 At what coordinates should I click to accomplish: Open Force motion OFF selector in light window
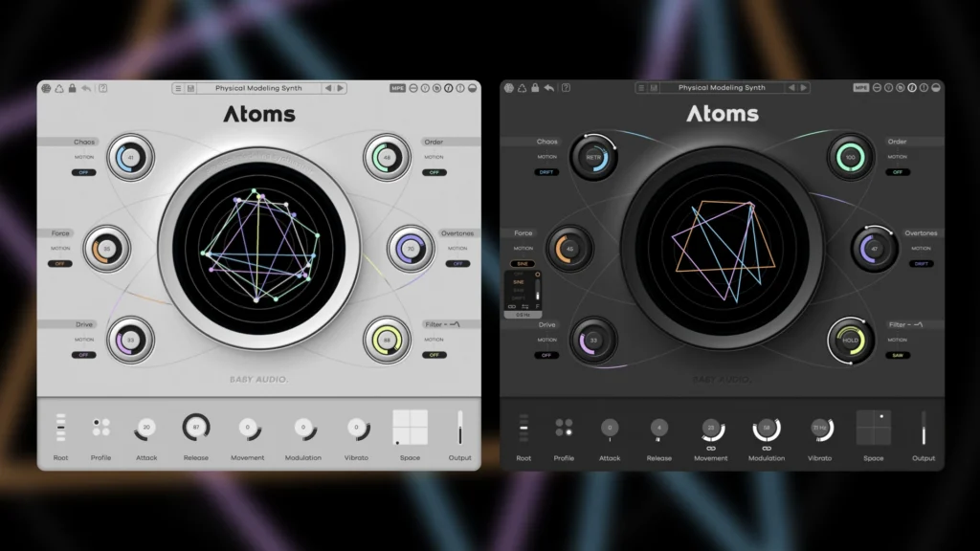coord(60,264)
